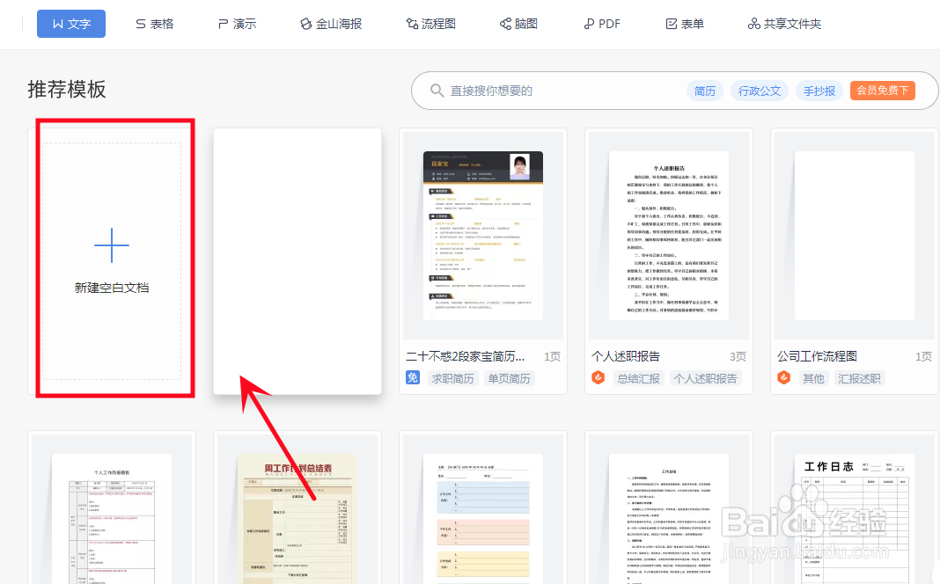This screenshot has width=940, height=584.
Task: Click the W icon on 文字 tab
Action: click(x=58, y=24)
